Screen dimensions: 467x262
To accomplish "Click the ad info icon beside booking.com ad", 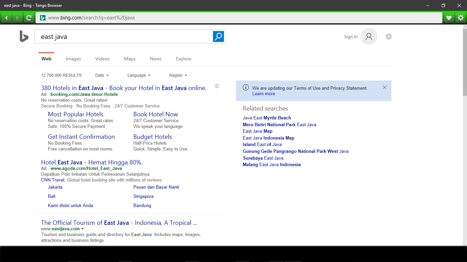I will 217,86.
